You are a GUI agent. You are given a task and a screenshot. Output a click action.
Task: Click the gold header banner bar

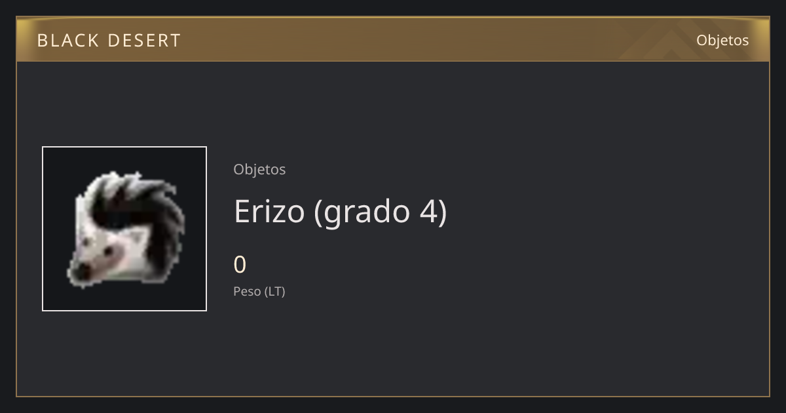[x=393, y=39]
